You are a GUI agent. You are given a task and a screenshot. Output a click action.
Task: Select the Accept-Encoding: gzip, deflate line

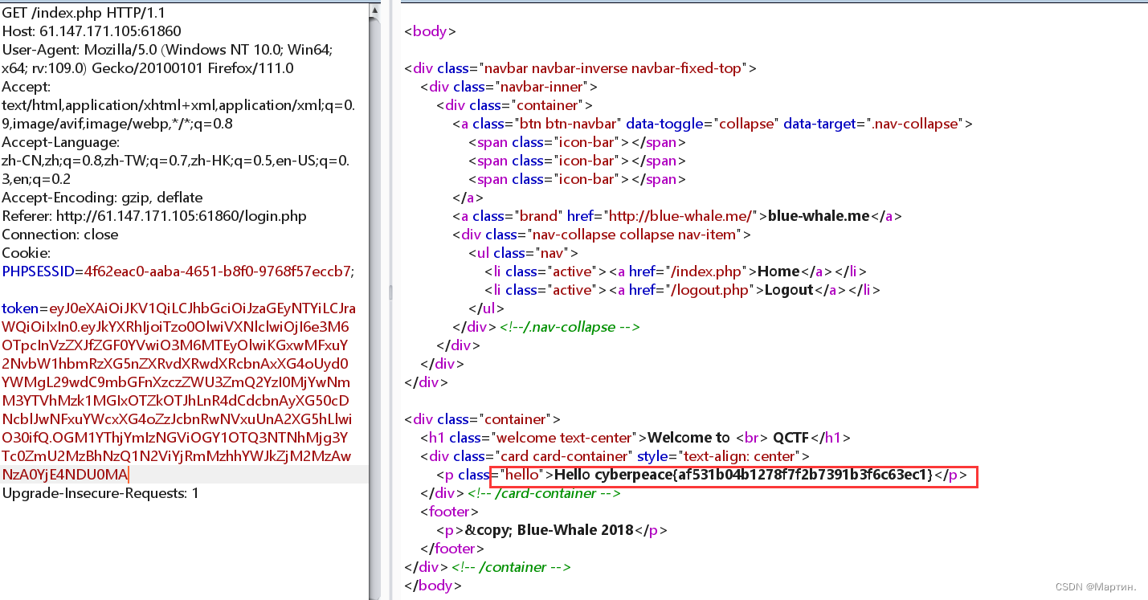(102, 198)
